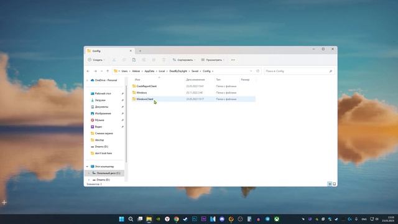This screenshot has height=224, width=398.
Task: Open Yandex browser from taskbar
Action: (167, 219)
